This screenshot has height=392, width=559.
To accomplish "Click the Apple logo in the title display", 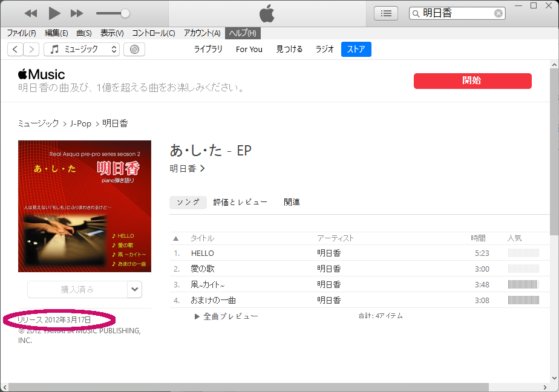I will point(267,13).
